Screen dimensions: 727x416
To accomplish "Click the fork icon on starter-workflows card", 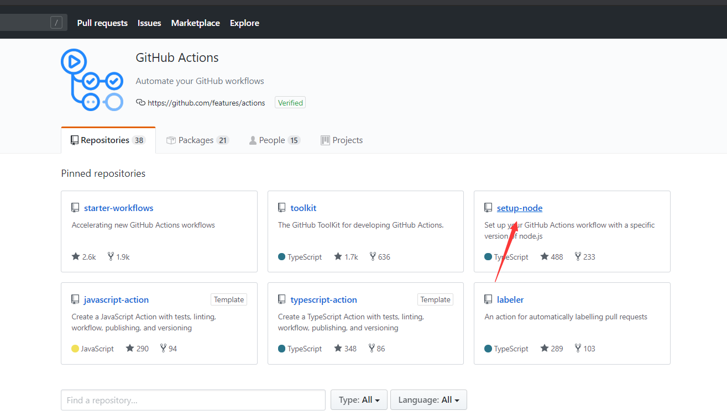I will 111,256.
